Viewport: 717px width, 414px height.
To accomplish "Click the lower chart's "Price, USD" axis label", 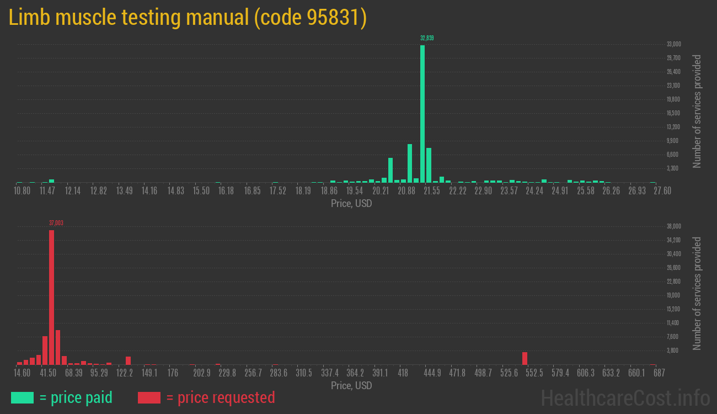I will click(x=351, y=385).
